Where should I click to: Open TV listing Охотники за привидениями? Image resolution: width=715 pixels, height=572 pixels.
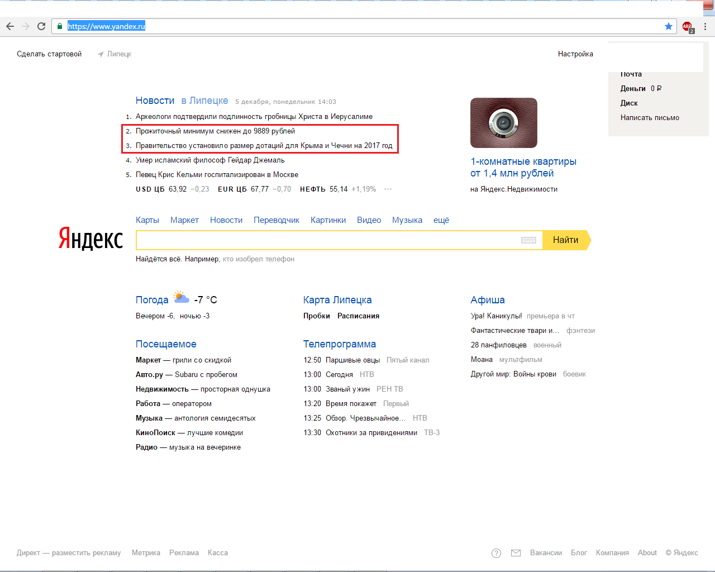(x=371, y=433)
